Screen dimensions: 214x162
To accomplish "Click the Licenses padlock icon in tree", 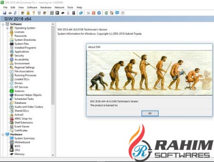I will pos(12,32).
